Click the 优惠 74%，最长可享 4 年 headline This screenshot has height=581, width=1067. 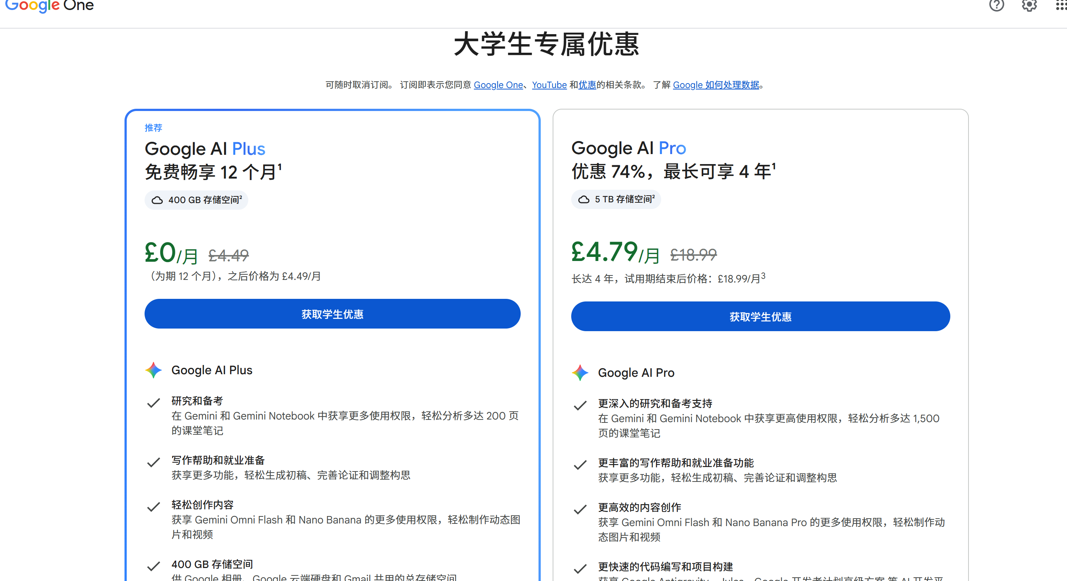coord(674,171)
